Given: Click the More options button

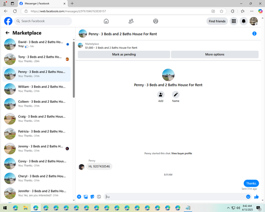Looking at the screenshot, I should pos(215,55).
